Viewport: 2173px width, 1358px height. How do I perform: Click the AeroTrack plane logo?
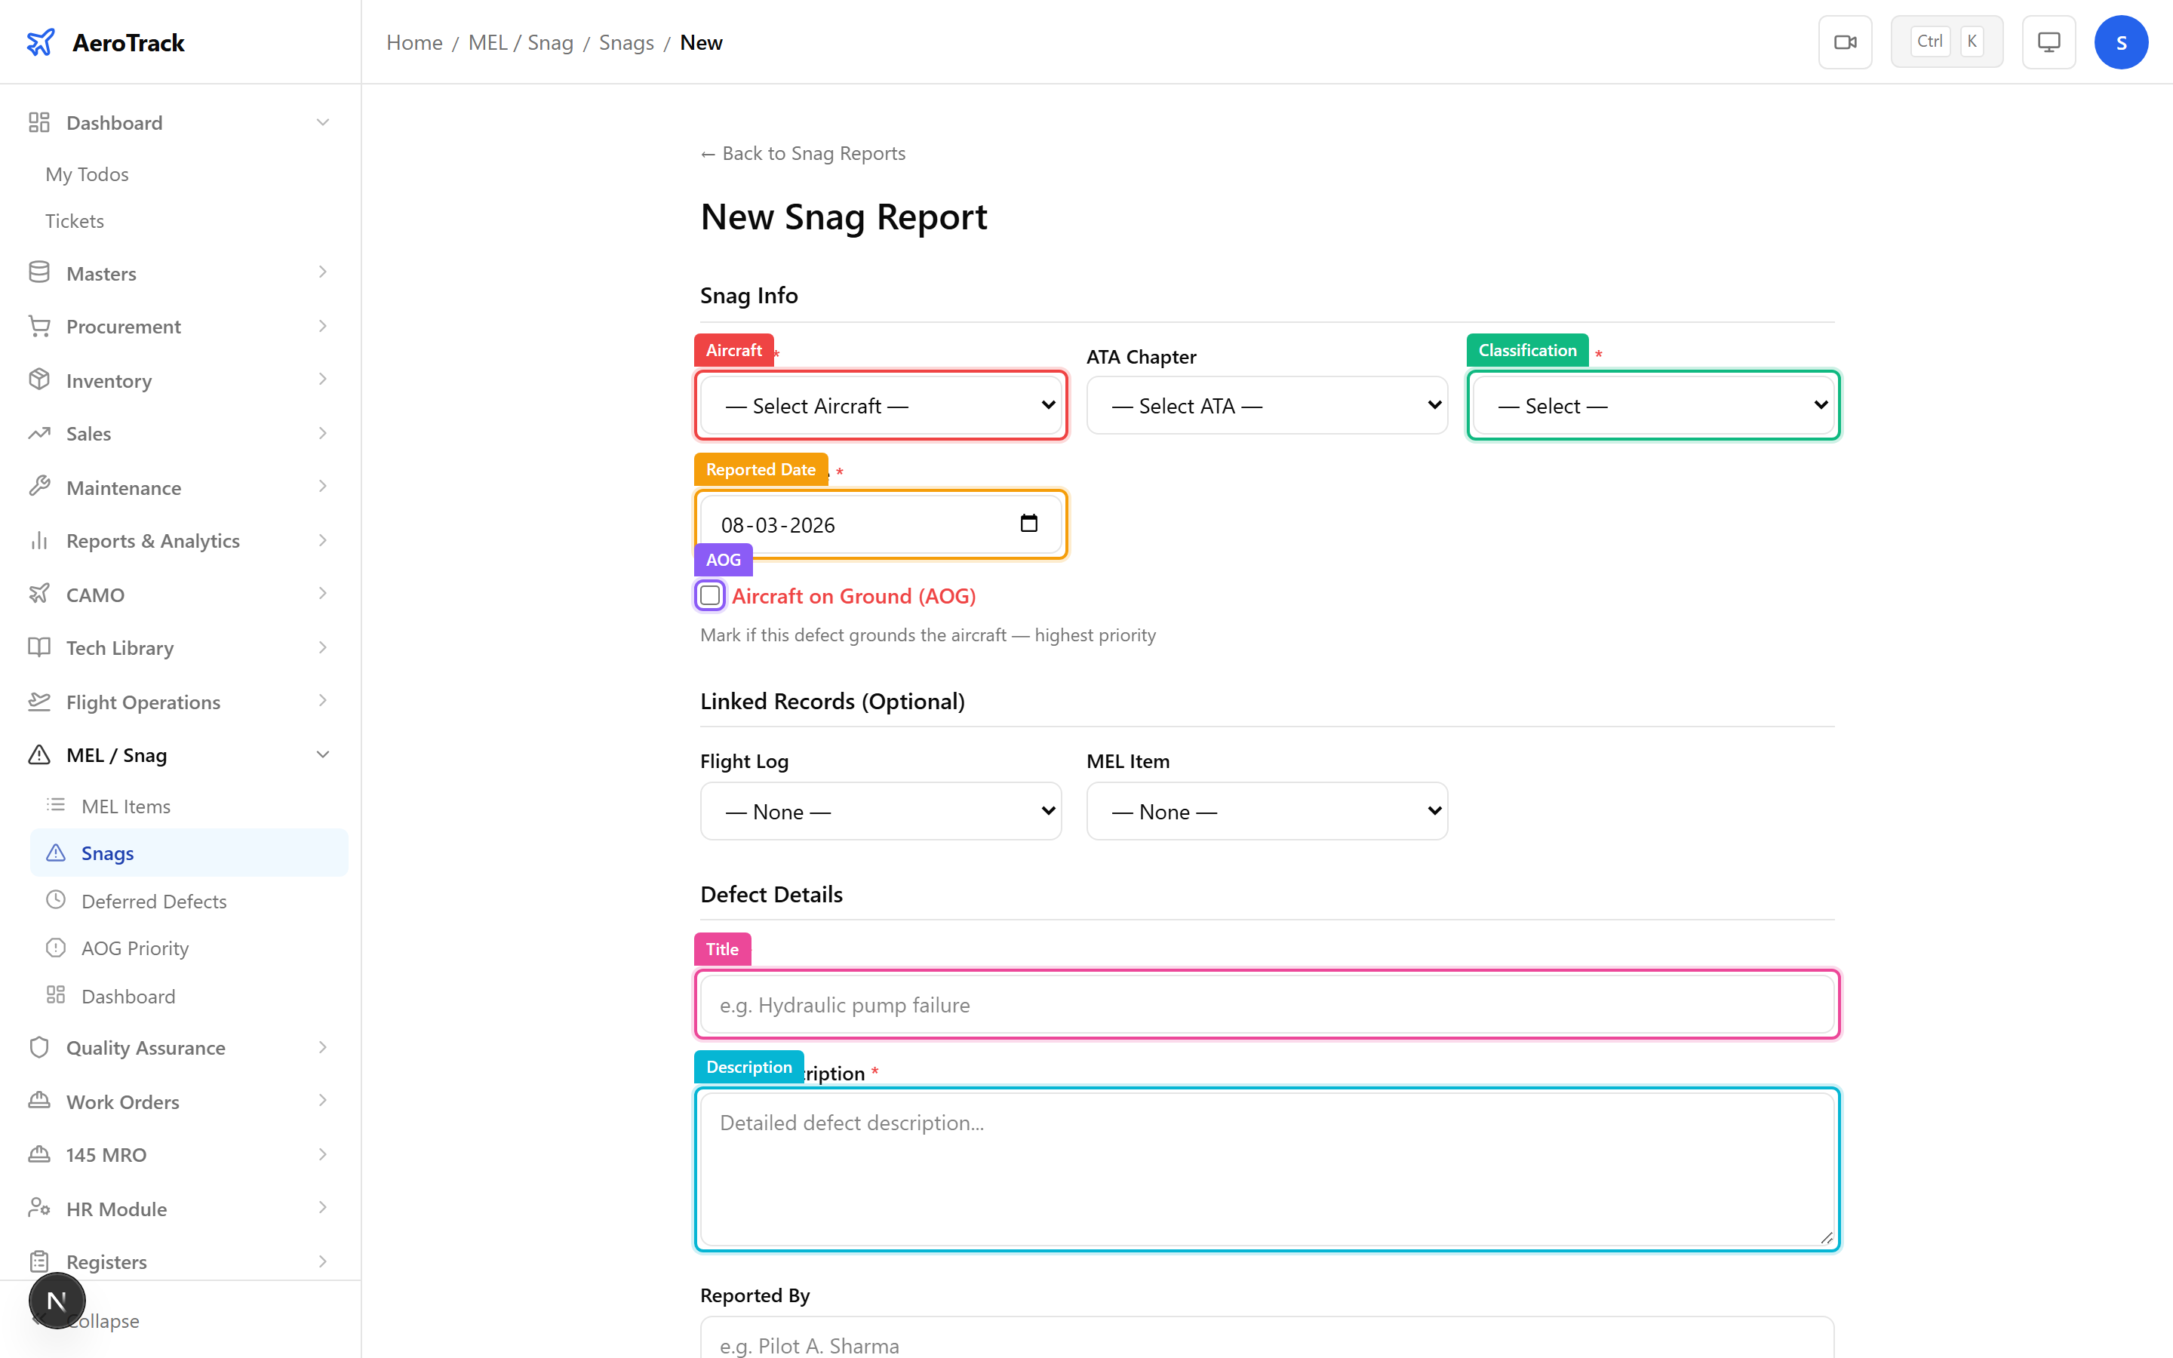click(41, 41)
